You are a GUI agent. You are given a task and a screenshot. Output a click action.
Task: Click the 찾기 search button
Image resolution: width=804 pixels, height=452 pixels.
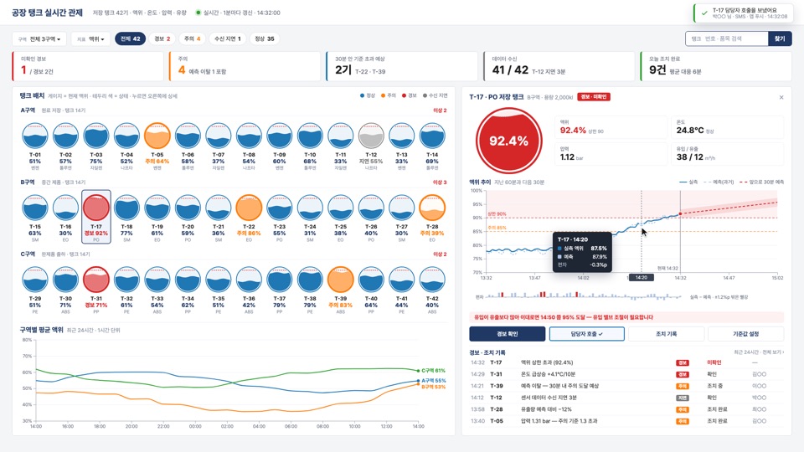click(780, 39)
